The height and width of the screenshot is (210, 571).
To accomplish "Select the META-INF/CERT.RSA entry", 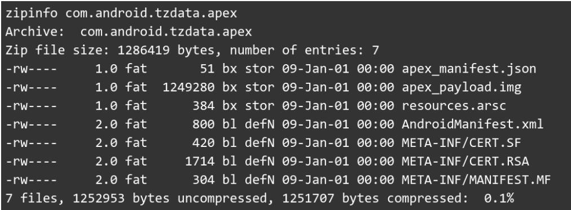I will tap(465, 162).
